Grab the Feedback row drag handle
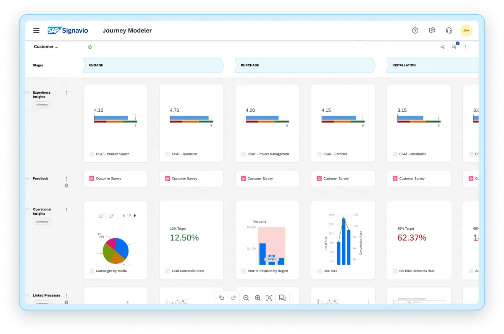The width and height of the screenshot is (504, 334). [27, 178]
